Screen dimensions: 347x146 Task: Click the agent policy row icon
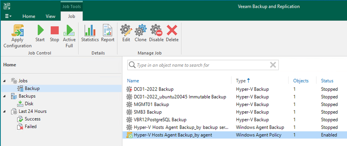click(x=129, y=135)
